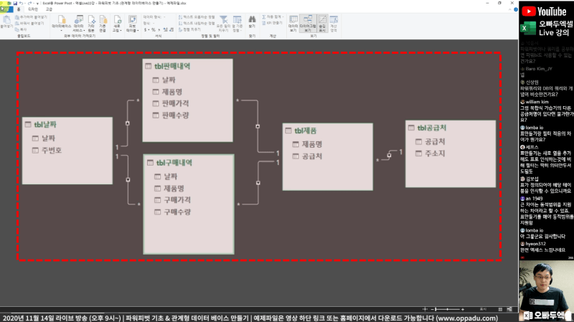Click the increase decimal places icon
574x322 pixels.
pos(165,29)
